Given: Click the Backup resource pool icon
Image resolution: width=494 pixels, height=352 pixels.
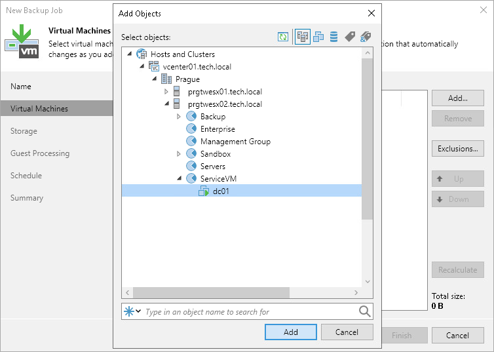Looking at the screenshot, I should coord(191,116).
